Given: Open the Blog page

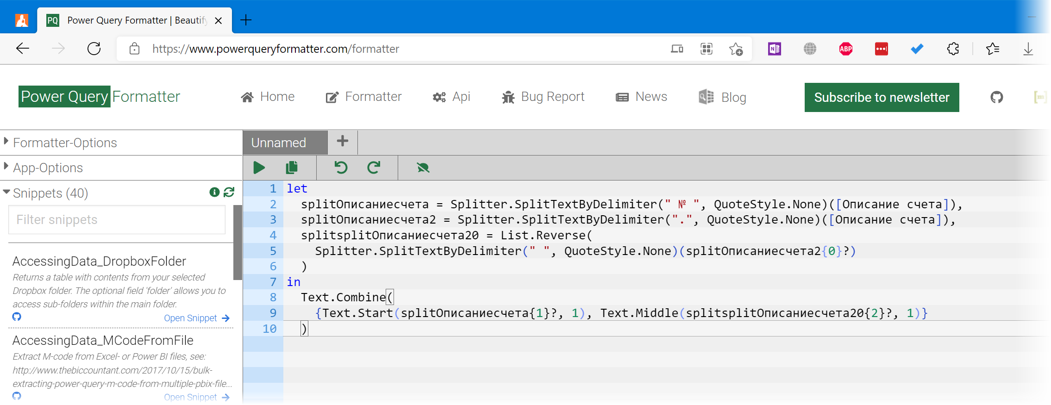Looking at the screenshot, I should (722, 97).
